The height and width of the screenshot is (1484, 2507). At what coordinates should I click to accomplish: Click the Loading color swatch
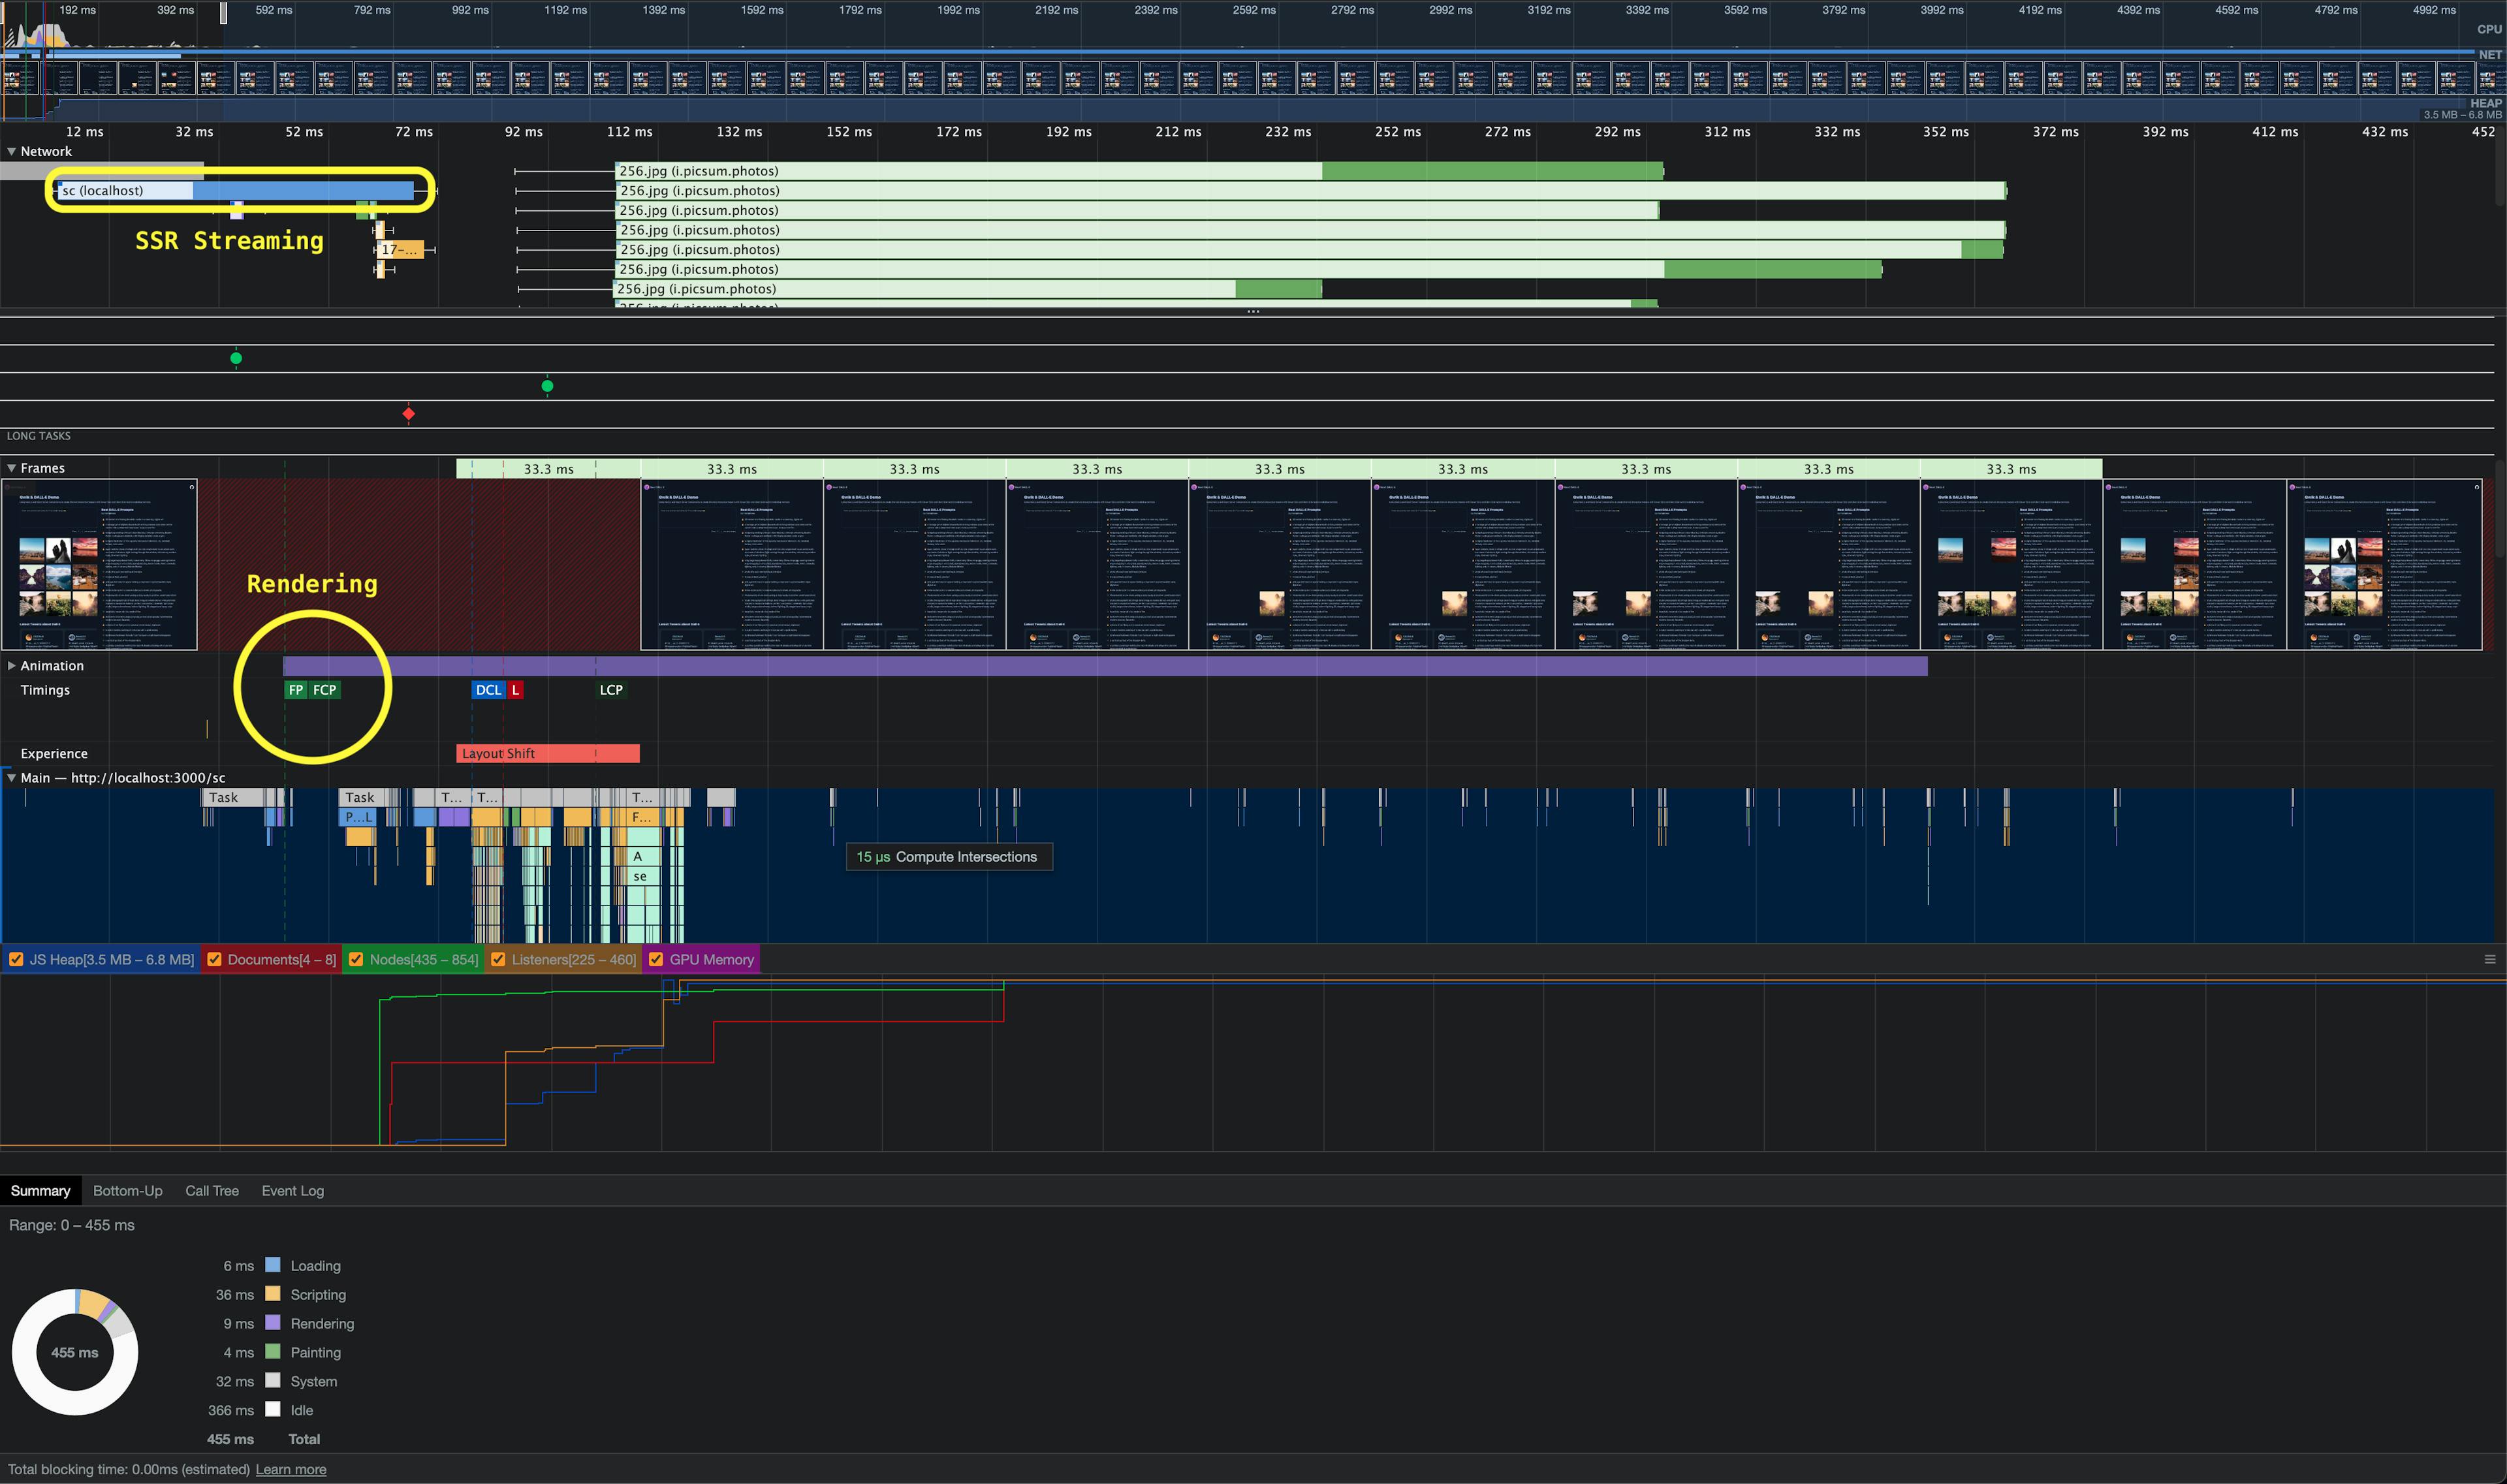272,1265
